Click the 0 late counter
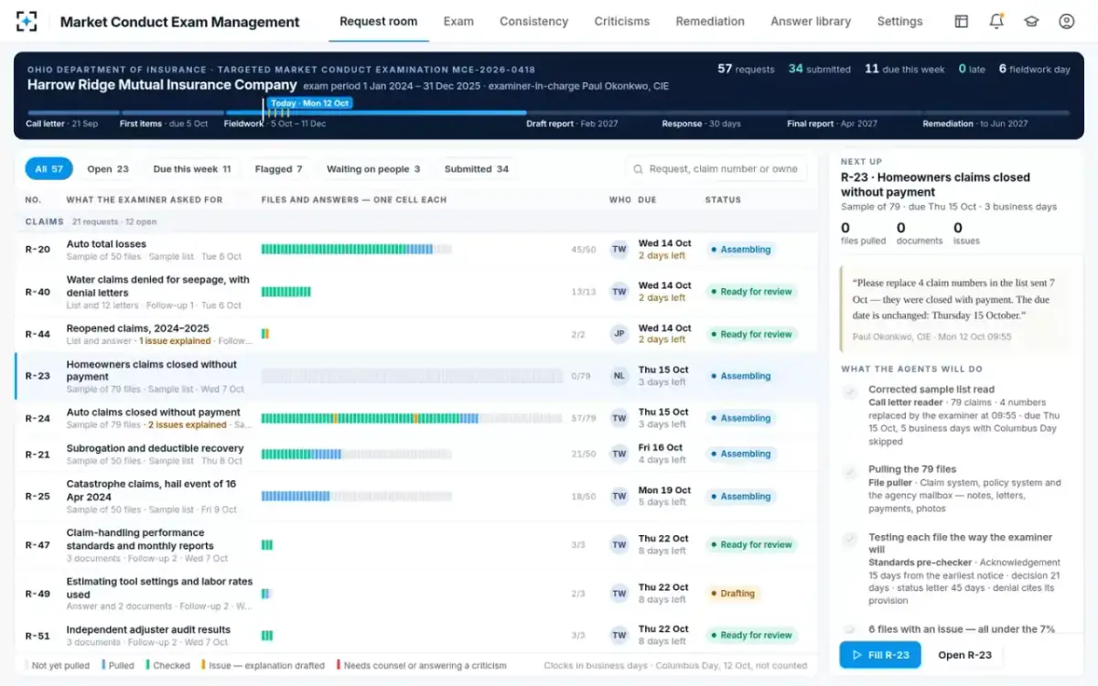The width and height of the screenshot is (1098, 686). coord(972,69)
